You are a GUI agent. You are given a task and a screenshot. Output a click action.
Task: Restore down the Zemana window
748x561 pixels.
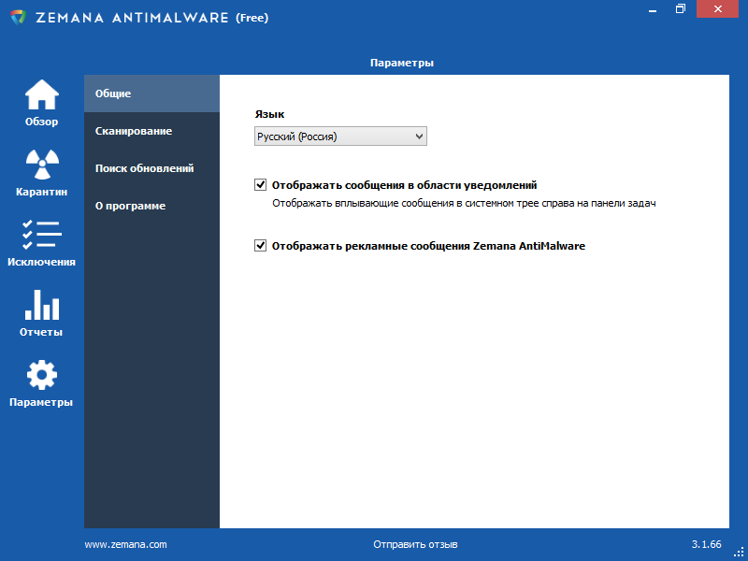(x=681, y=9)
